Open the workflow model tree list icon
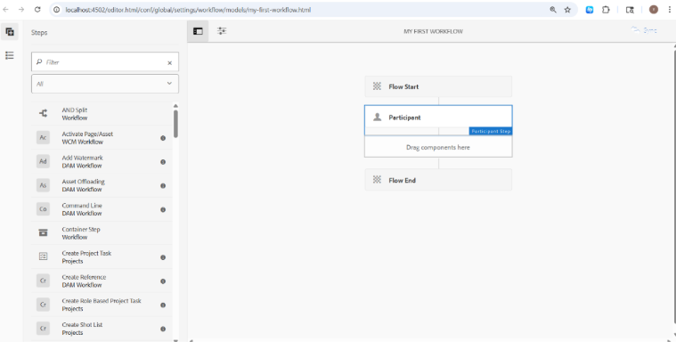The width and height of the screenshot is (676, 342). (10, 55)
